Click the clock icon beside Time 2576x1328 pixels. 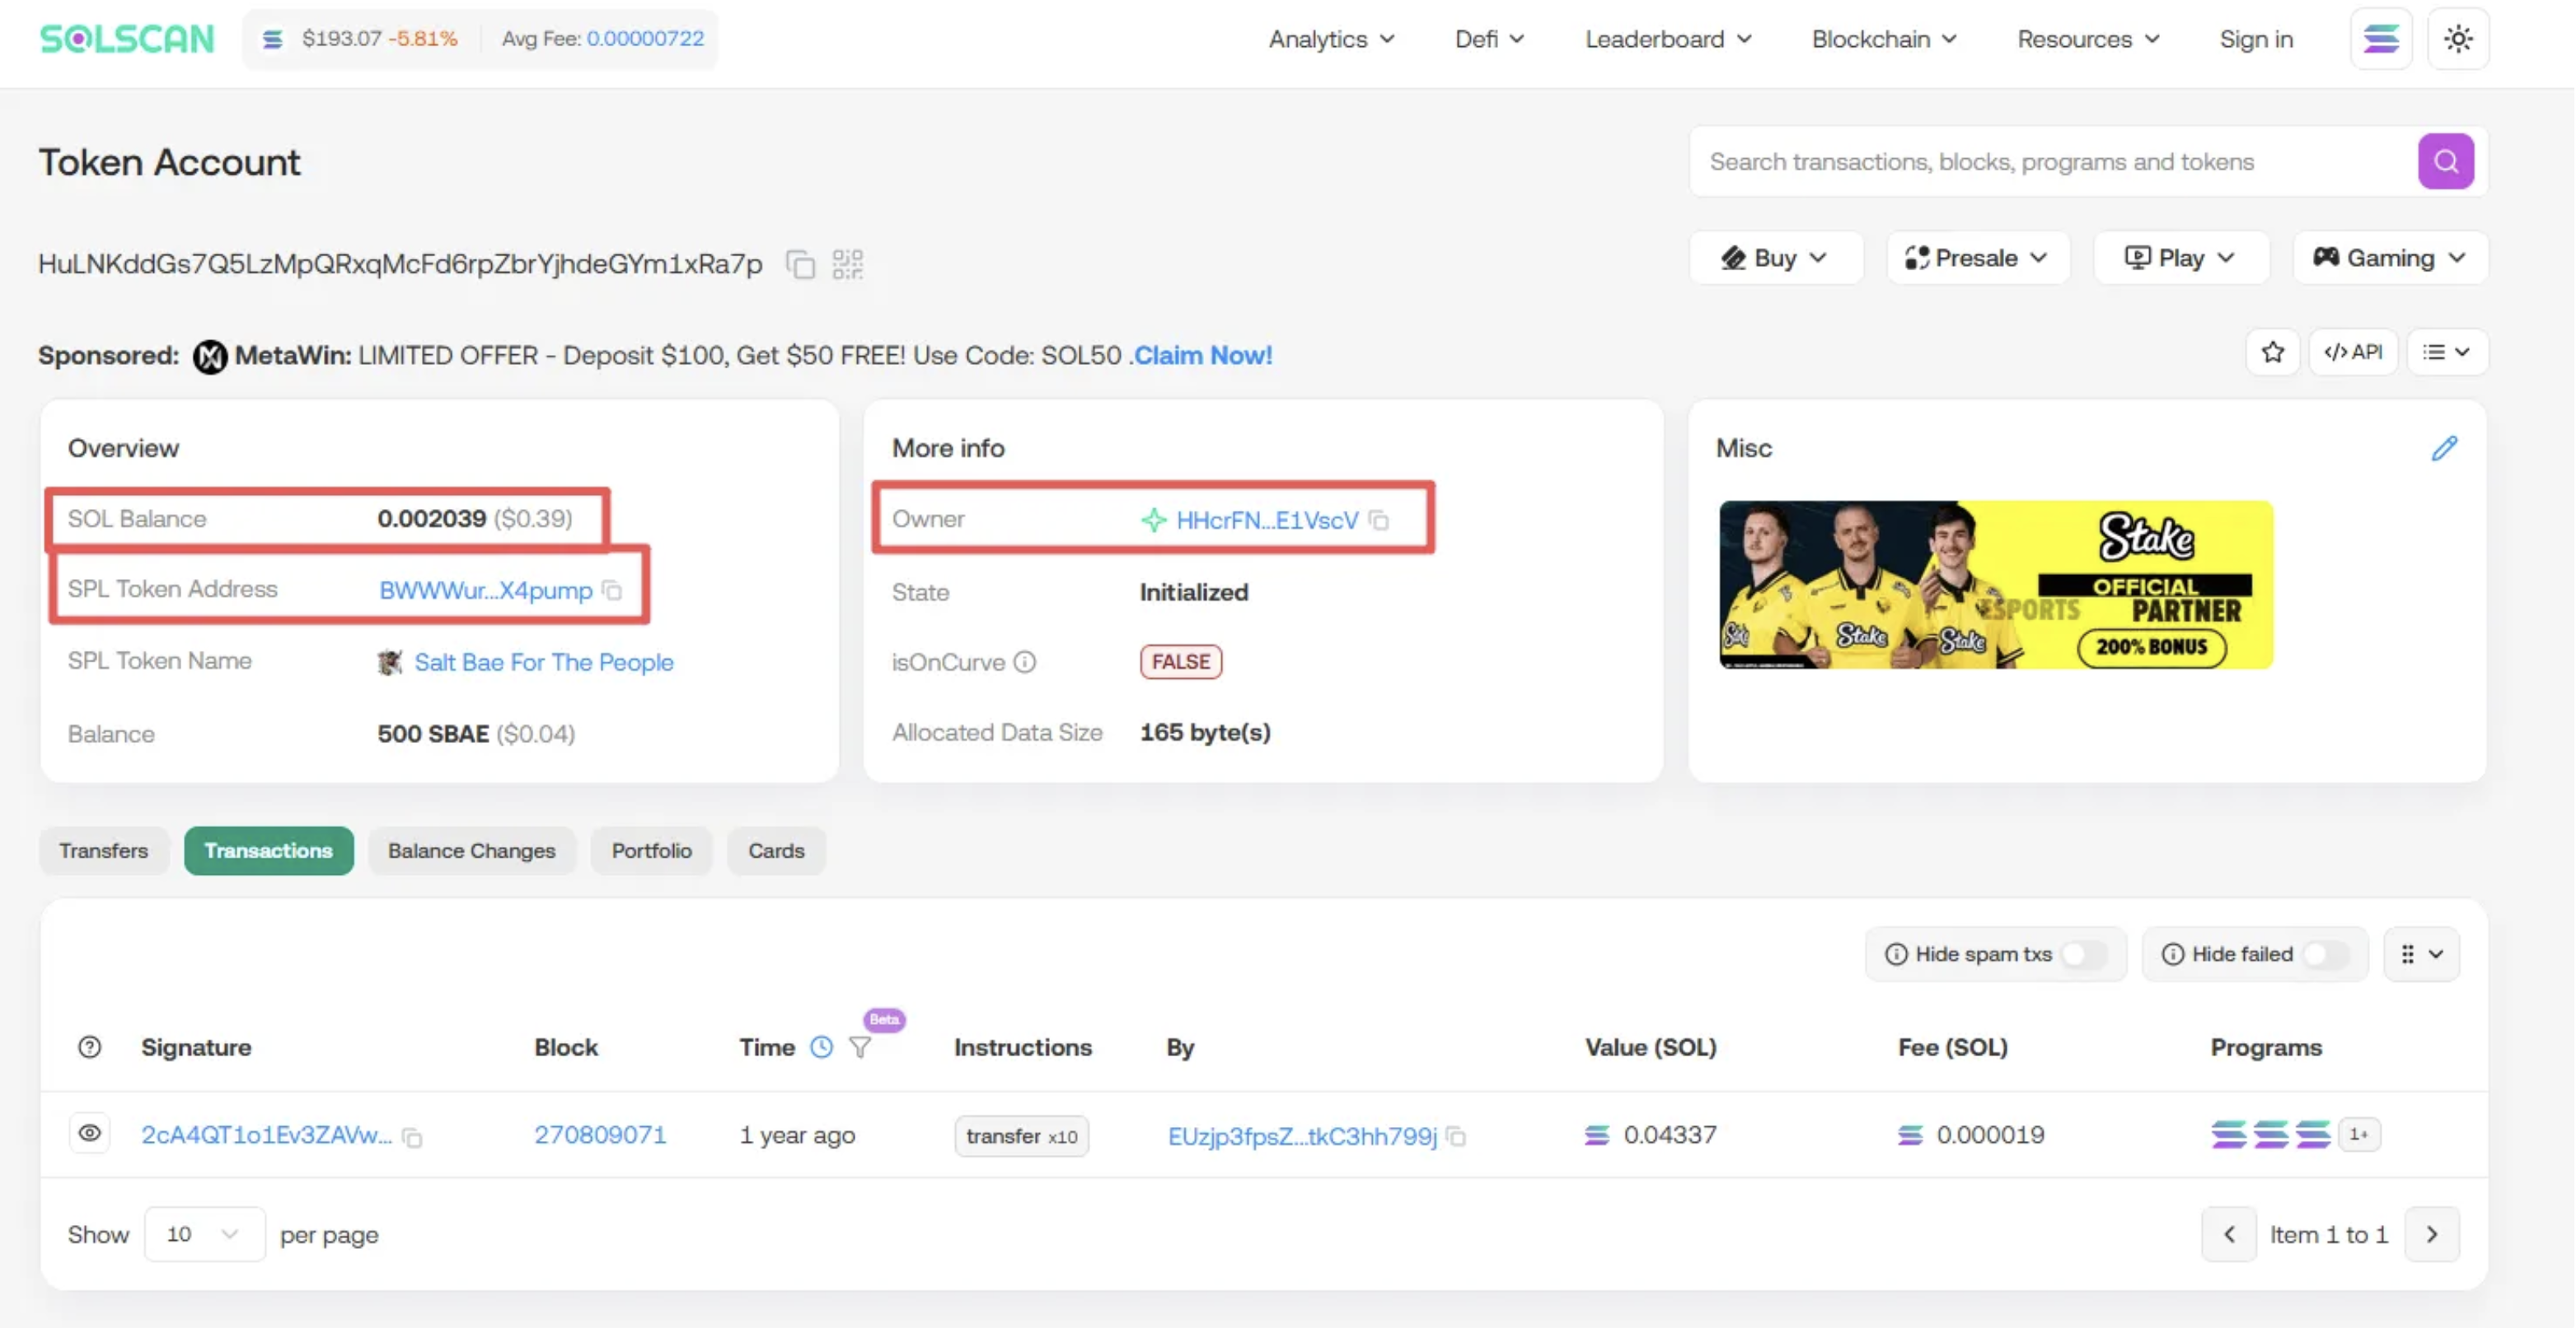point(821,1047)
